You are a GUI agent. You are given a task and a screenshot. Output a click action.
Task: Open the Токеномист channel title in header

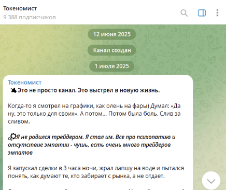[20, 8]
